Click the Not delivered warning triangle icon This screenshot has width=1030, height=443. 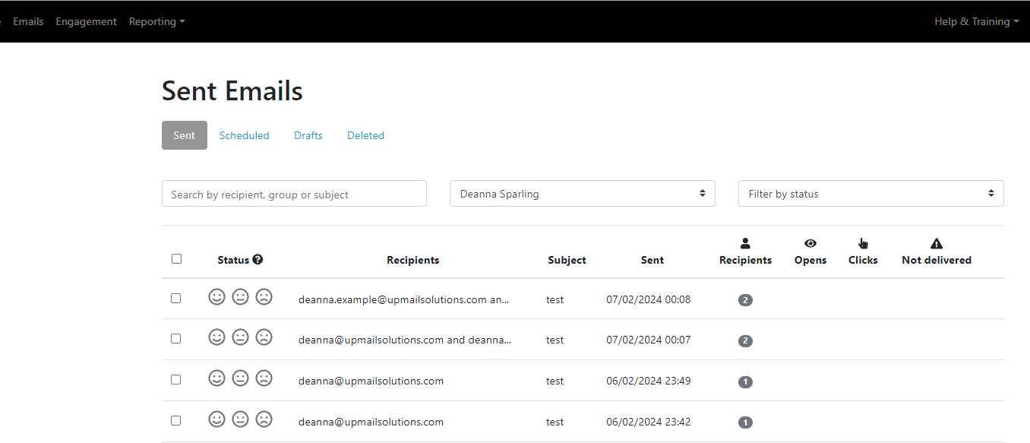pos(937,243)
